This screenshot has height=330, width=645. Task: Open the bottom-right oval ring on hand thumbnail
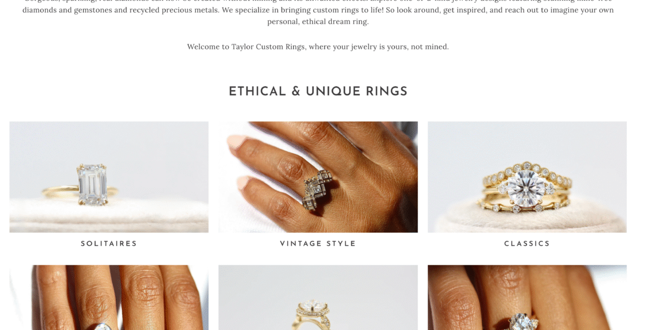click(528, 298)
